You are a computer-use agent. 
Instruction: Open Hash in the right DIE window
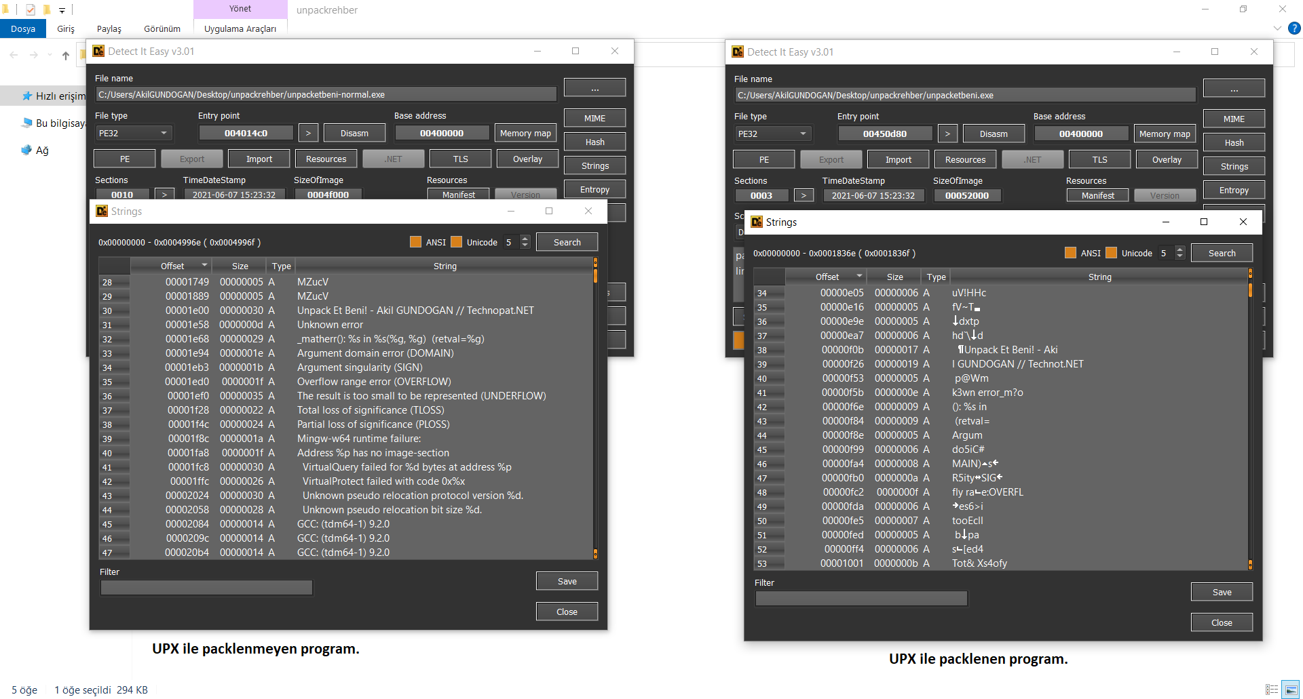coord(1234,142)
